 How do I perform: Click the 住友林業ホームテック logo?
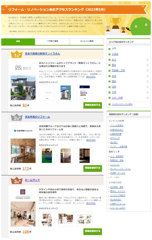click(x=23, y=131)
